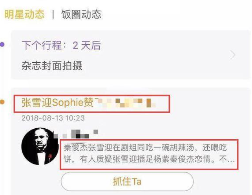The width and height of the screenshot is (252, 195).
Task: Switch to the 饭圈动态 tab
Action: pyautogui.click(x=81, y=14)
